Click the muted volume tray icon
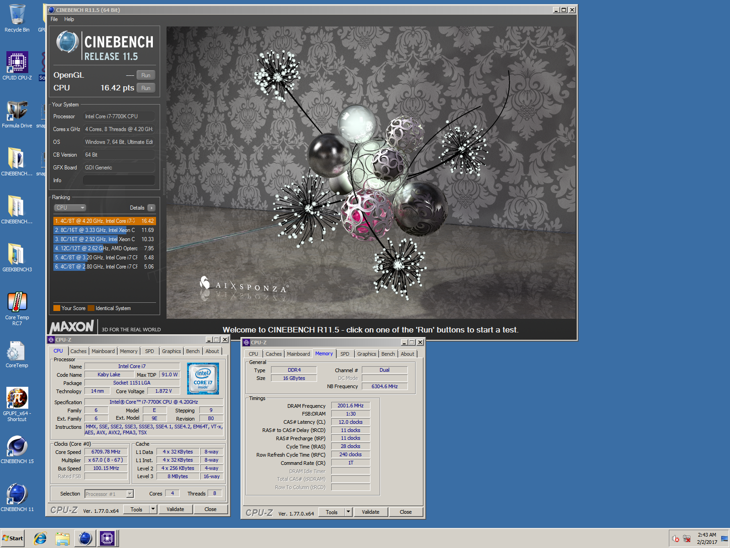 (676, 539)
